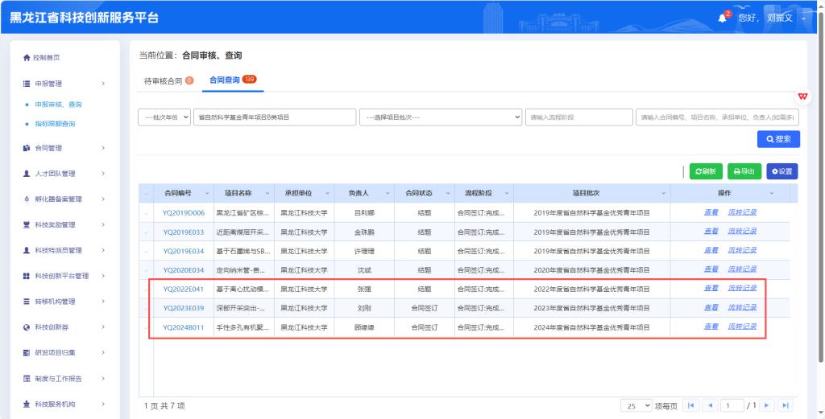
Task: Click the 科技创新券 globe icon
Action: [27, 327]
